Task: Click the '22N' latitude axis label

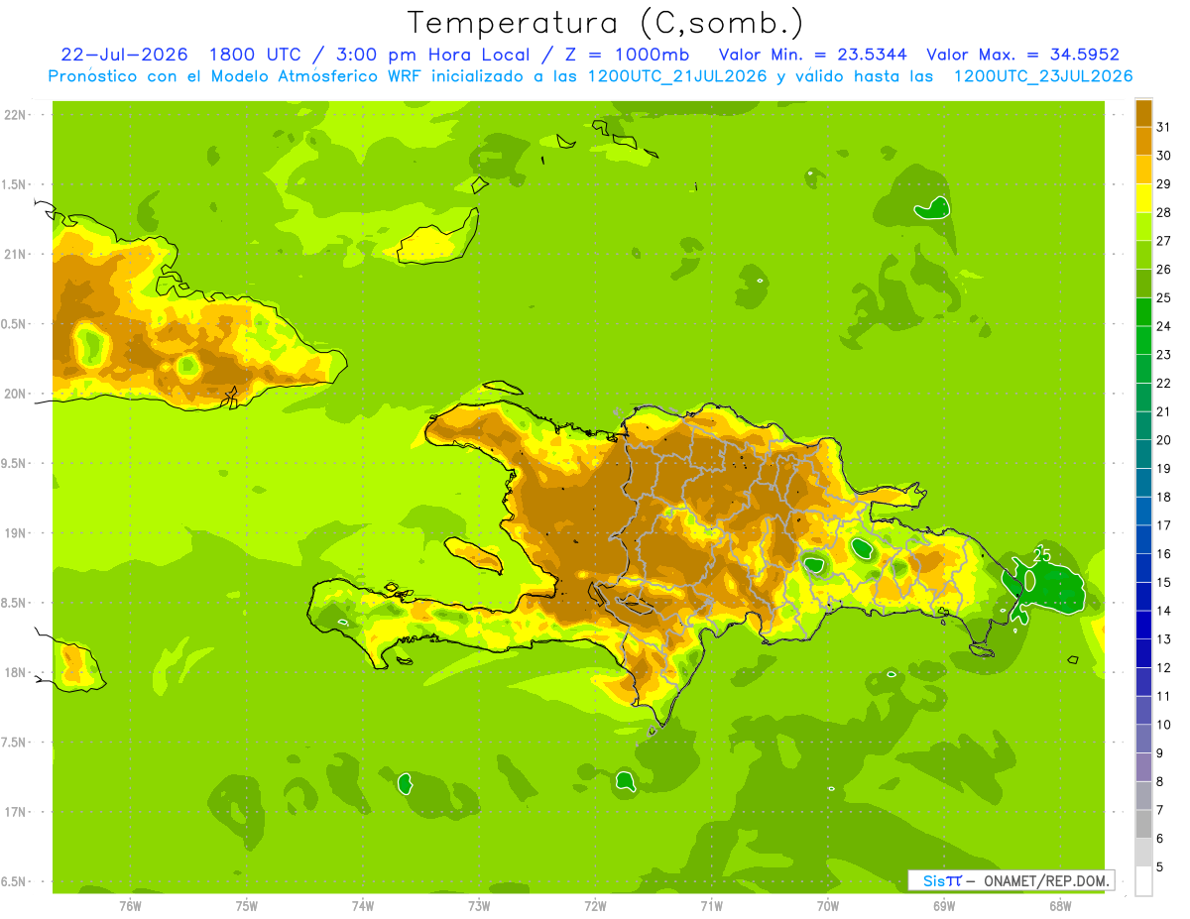Action: [14, 115]
